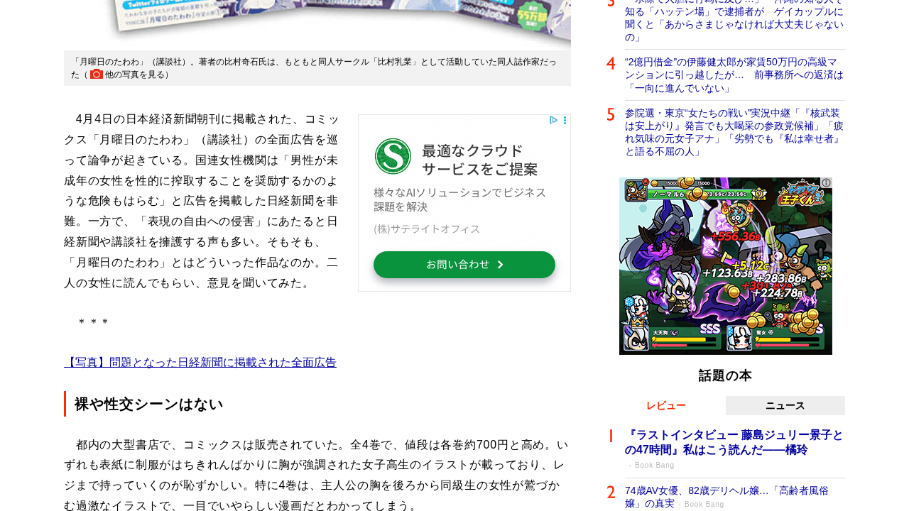This screenshot has height=511, width=909.
Task: Switch to the レビュー tab
Action: pos(665,405)
